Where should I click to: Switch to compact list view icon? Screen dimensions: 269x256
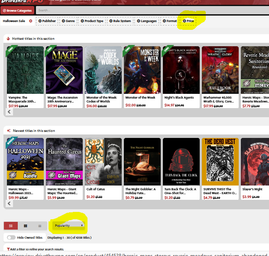40,226
